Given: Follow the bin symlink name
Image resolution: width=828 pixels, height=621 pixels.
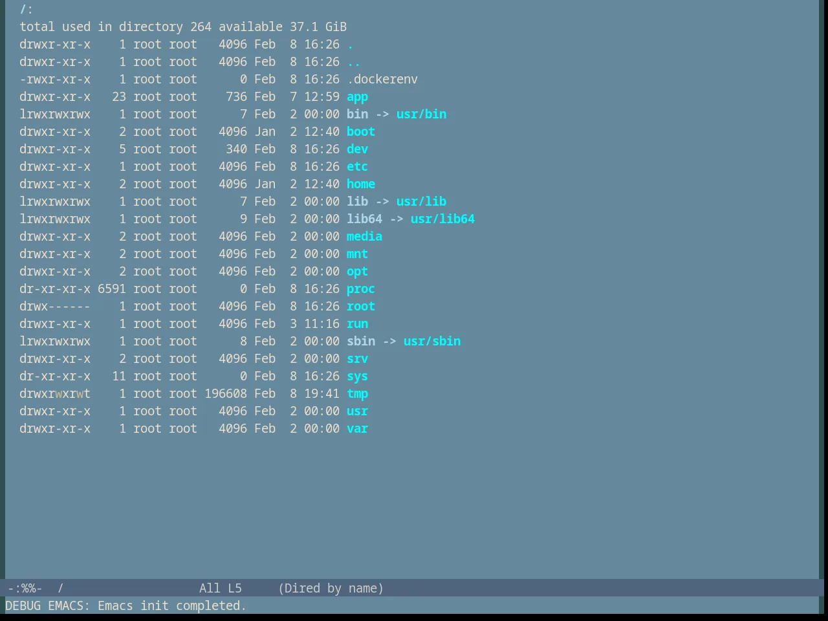Looking at the screenshot, I should [357, 114].
